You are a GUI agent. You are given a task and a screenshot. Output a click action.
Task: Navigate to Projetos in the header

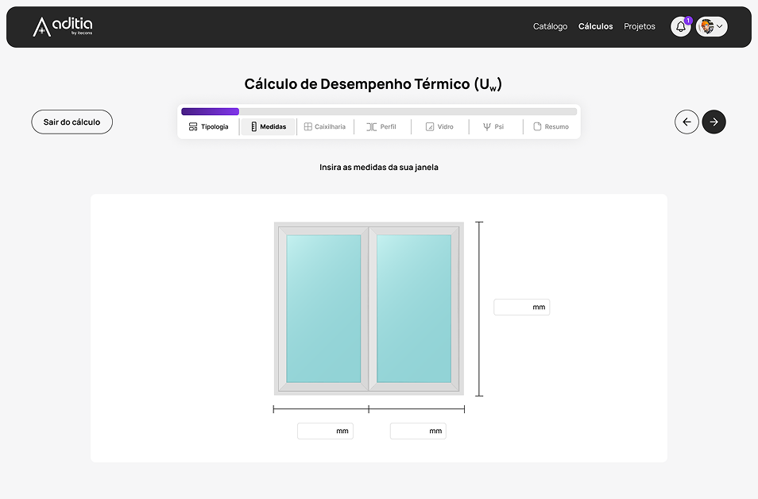(640, 27)
